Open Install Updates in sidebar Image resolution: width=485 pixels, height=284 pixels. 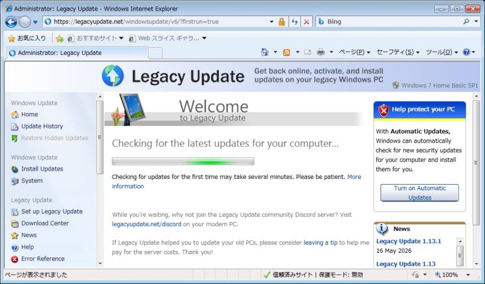tap(42, 169)
